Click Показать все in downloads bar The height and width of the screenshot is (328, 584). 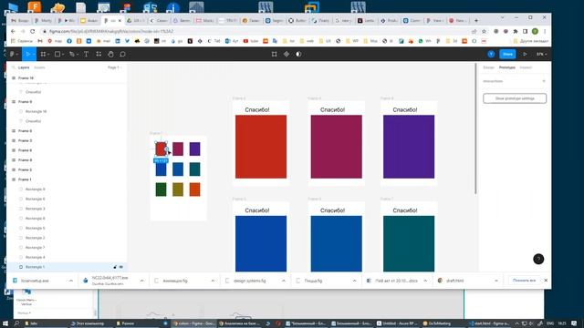tap(524, 281)
